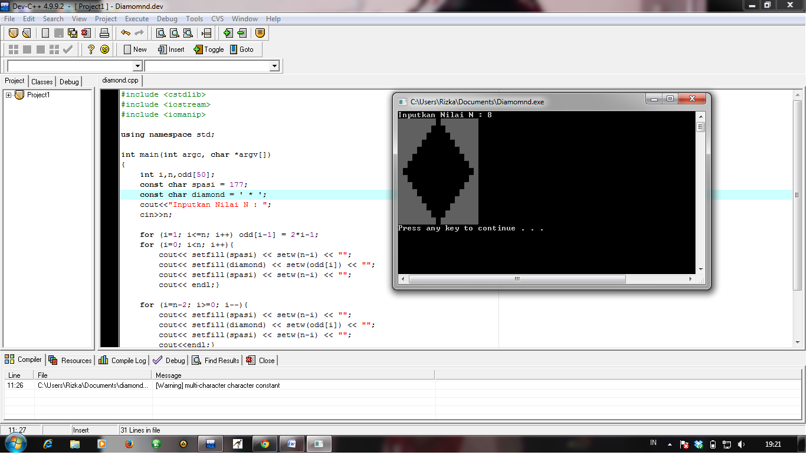Click the smiley help icon on the toolbar
The width and height of the screenshot is (807, 455).
(x=105, y=50)
